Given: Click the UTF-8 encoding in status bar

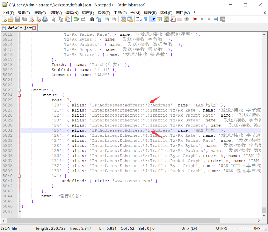Looking at the screenshot, I should point(221,228).
